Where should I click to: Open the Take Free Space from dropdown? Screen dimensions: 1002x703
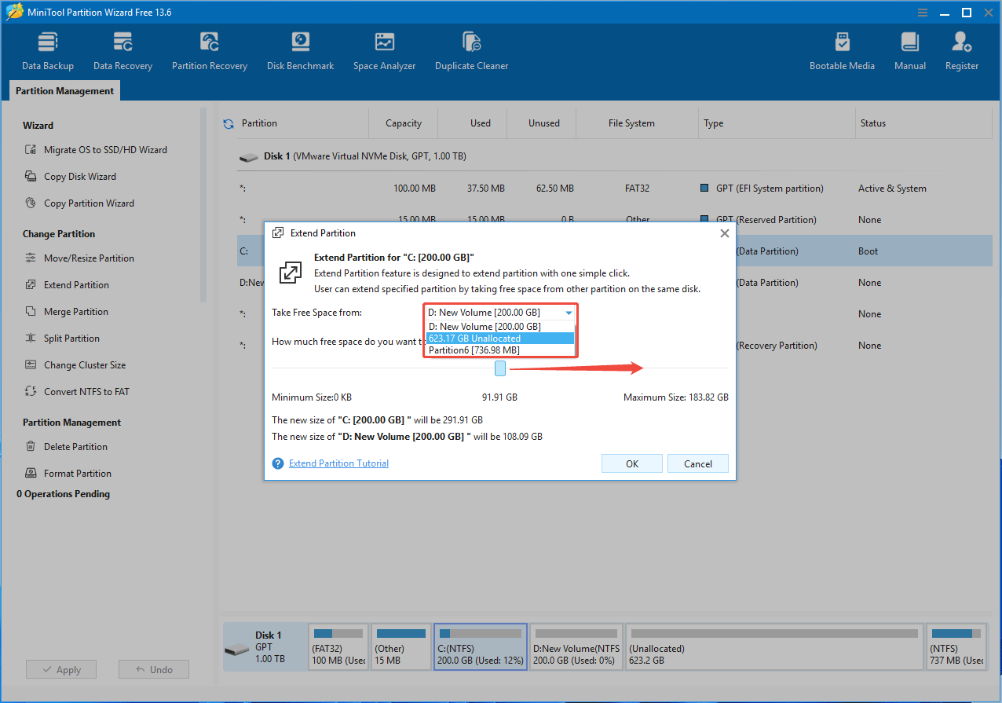click(x=501, y=313)
